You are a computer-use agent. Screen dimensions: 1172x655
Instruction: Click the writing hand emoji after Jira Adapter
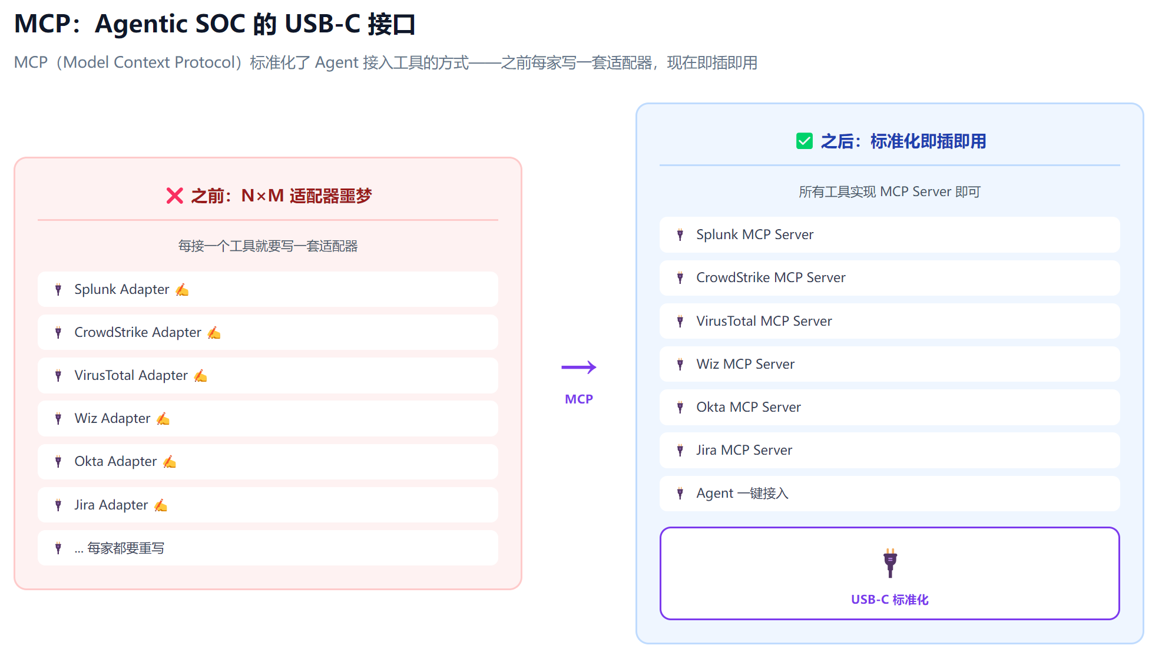161,505
